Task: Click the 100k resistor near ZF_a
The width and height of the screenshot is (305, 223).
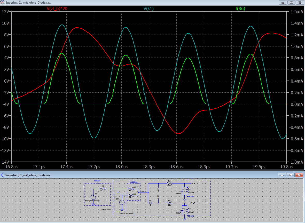Action: coord(169,184)
